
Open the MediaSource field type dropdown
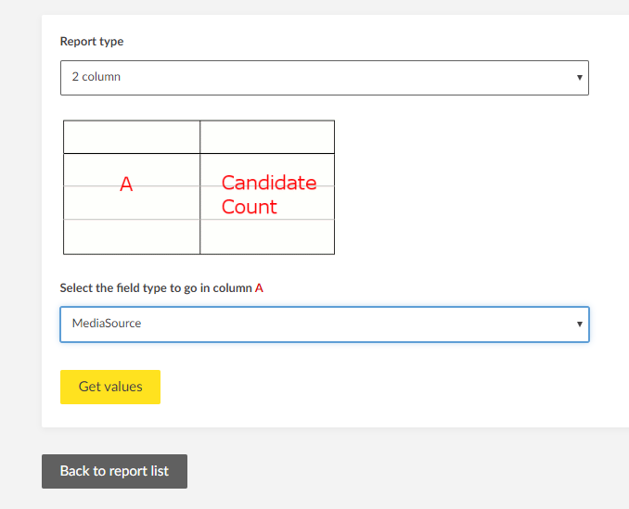pyautogui.click(x=324, y=324)
